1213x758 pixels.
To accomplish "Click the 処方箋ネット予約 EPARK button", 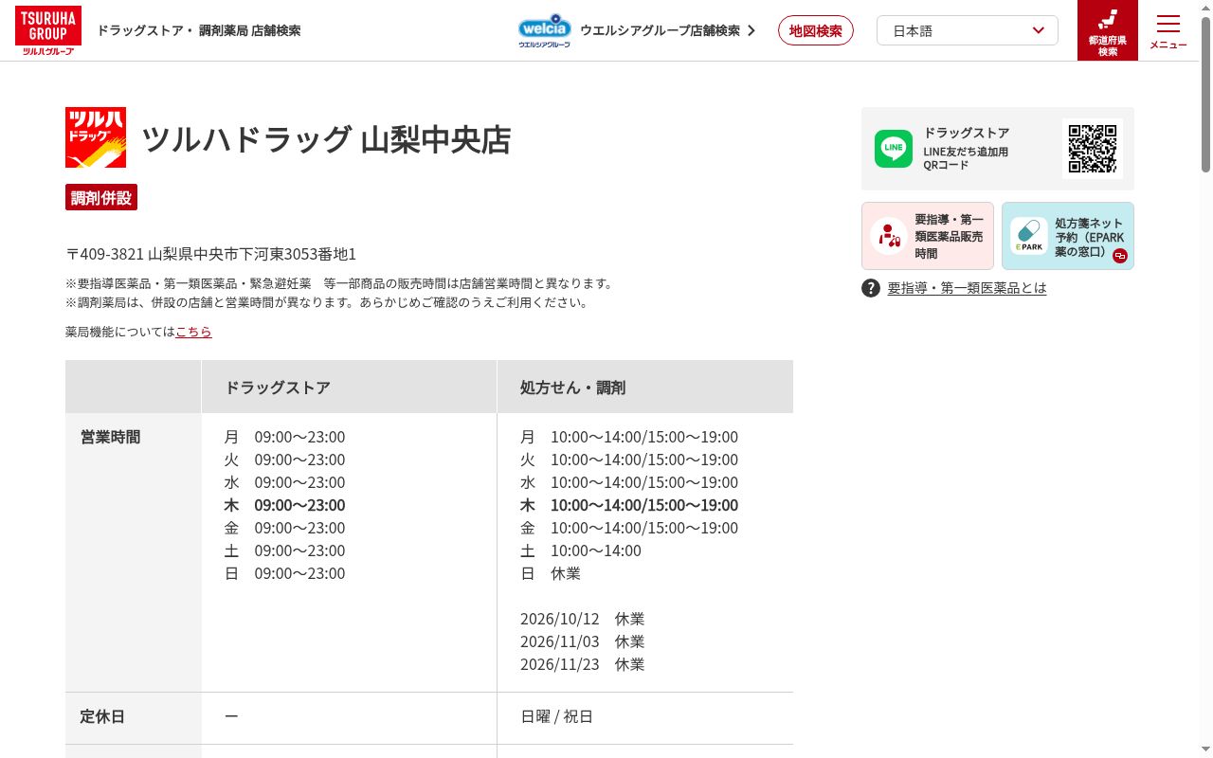I will click(x=1068, y=236).
